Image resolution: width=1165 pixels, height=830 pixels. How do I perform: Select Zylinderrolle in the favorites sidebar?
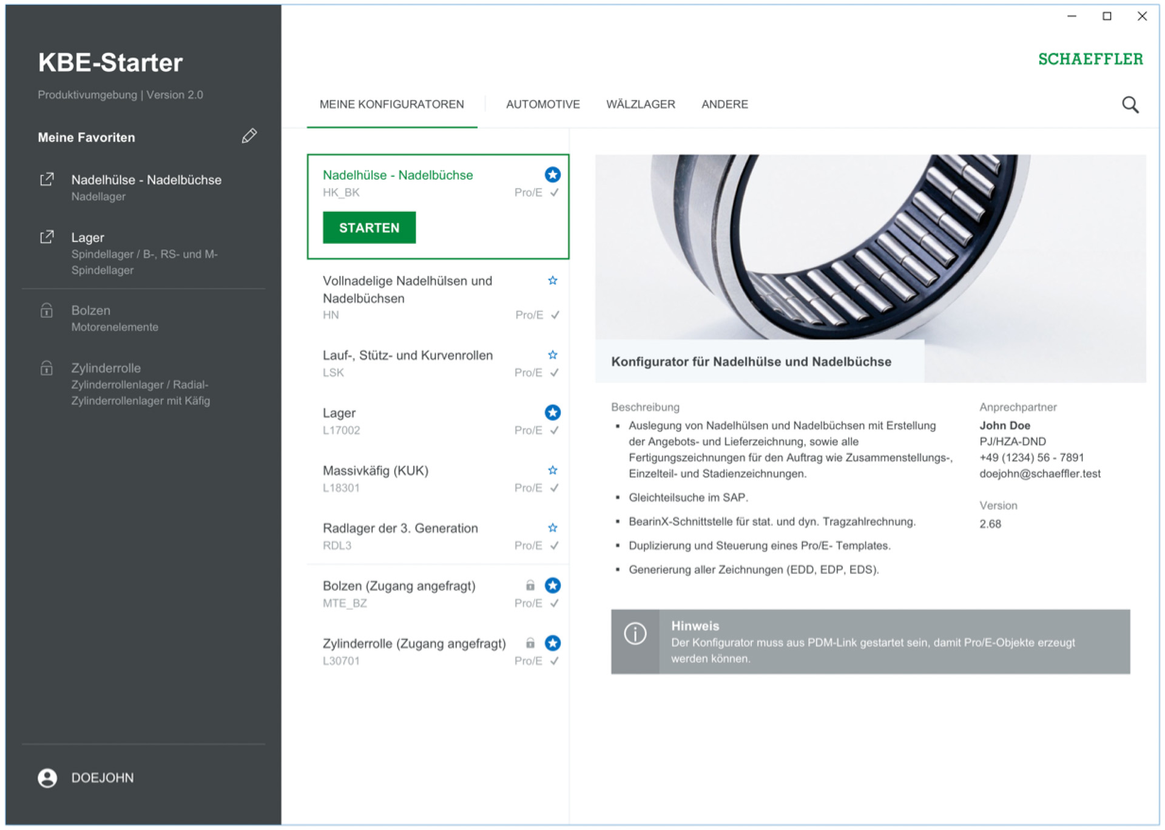(x=106, y=368)
